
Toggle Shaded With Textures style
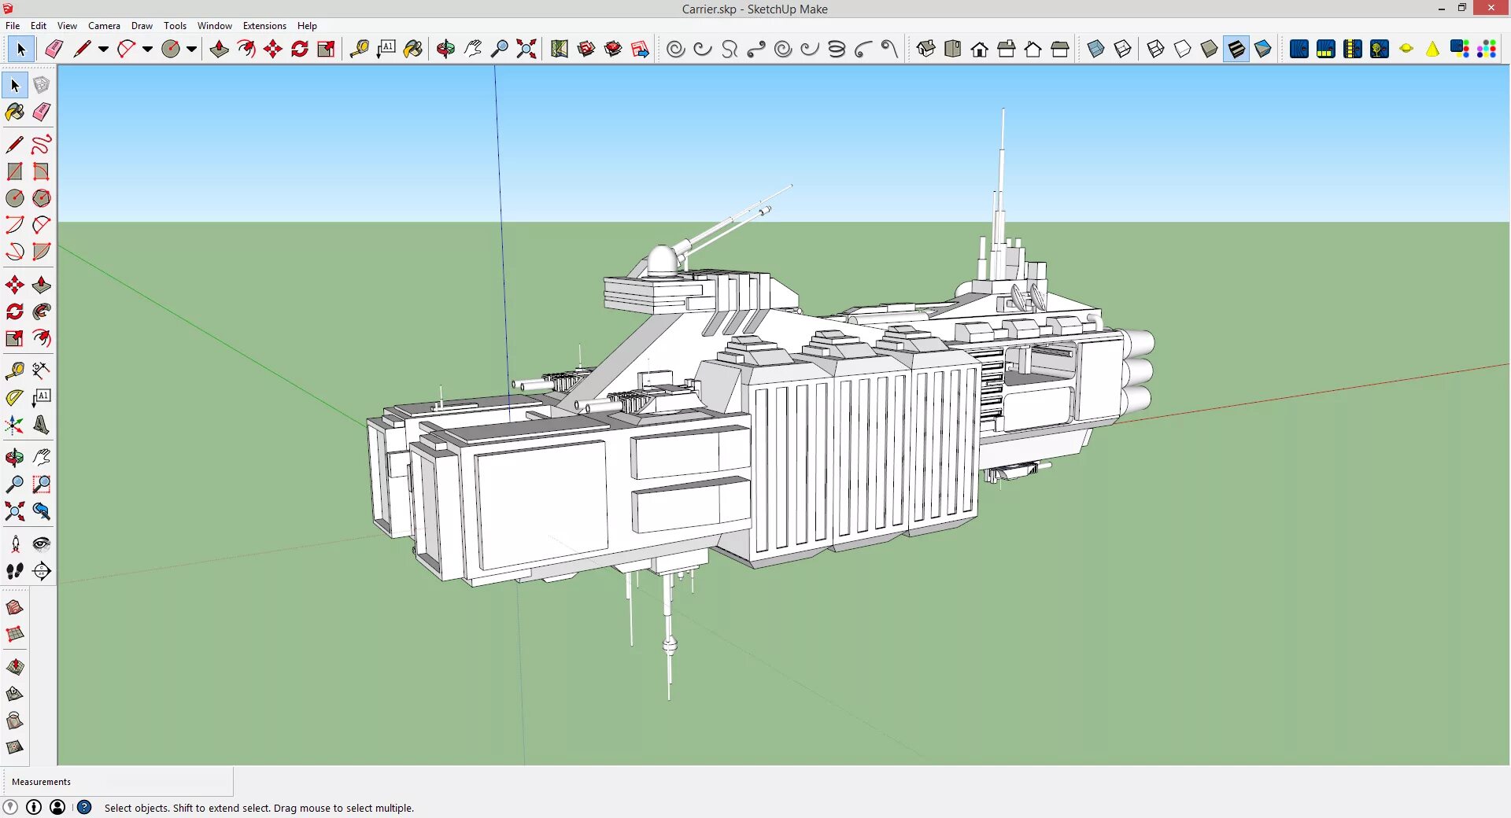coord(1236,49)
